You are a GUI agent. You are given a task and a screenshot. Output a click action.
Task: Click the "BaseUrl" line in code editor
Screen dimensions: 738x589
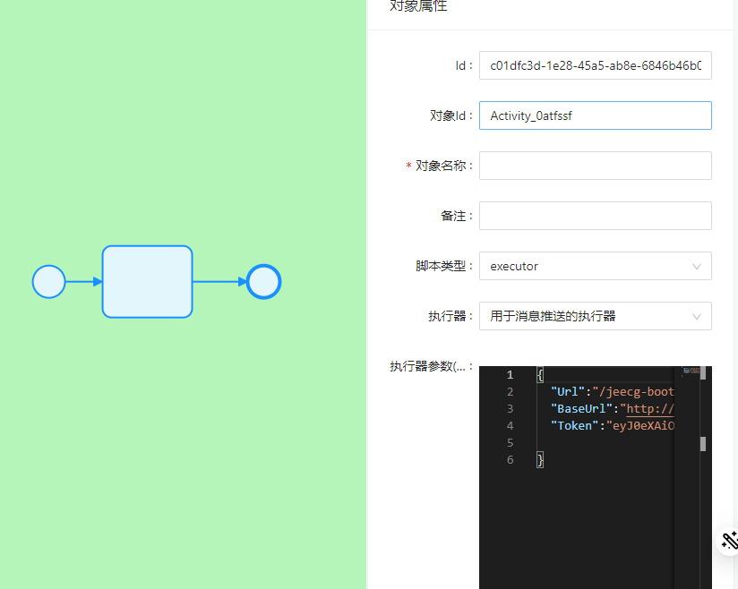click(612, 408)
